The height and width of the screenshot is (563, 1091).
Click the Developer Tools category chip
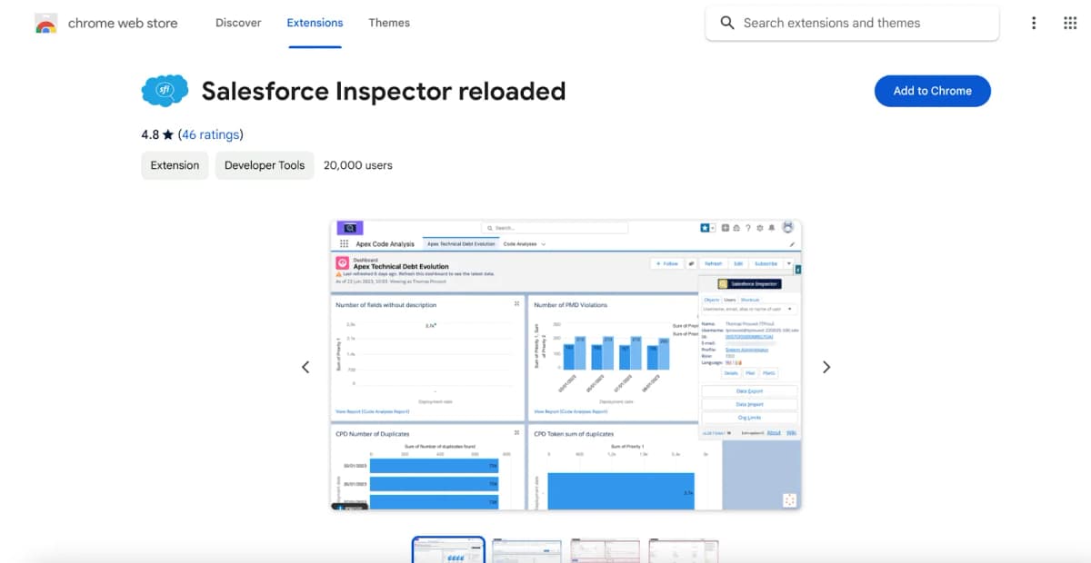click(x=265, y=165)
